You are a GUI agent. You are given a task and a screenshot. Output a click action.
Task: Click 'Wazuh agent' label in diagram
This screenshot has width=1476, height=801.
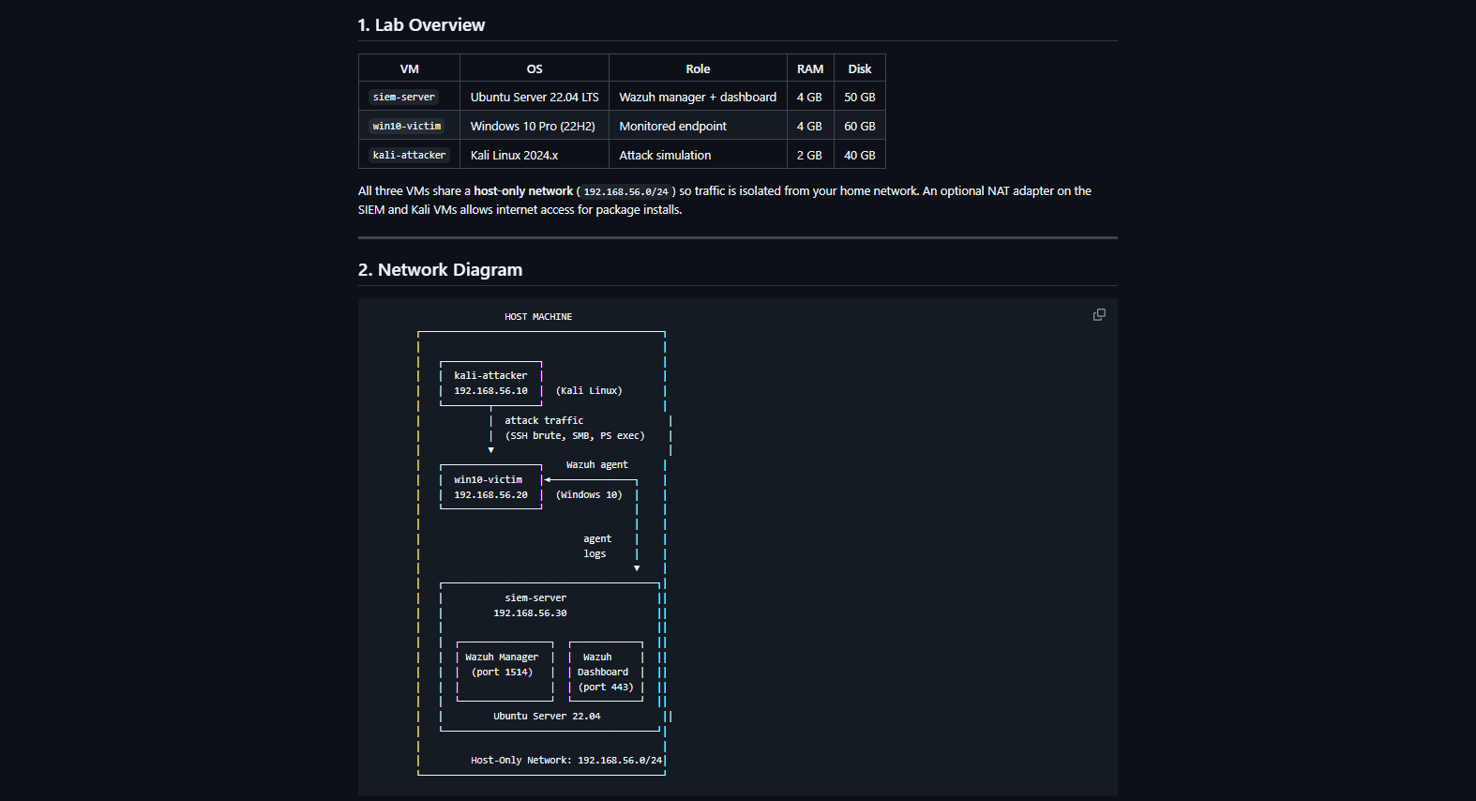click(x=597, y=465)
